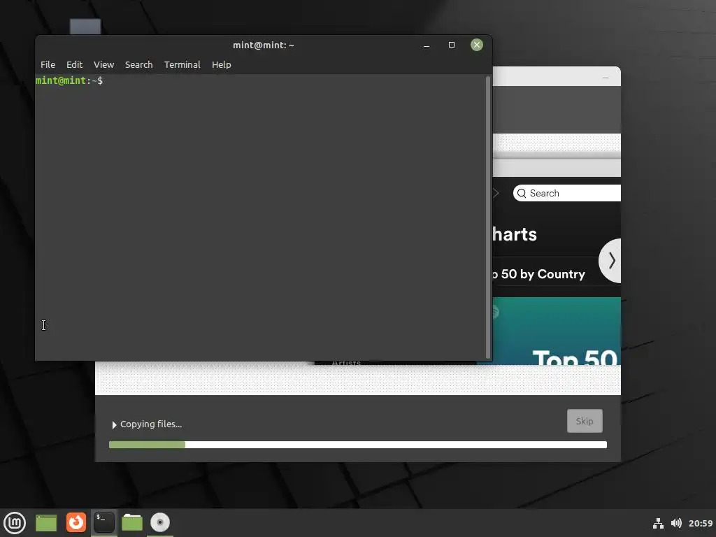Click the Search field in slideshow
Screen dimensions: 716x537
point(566,193)
